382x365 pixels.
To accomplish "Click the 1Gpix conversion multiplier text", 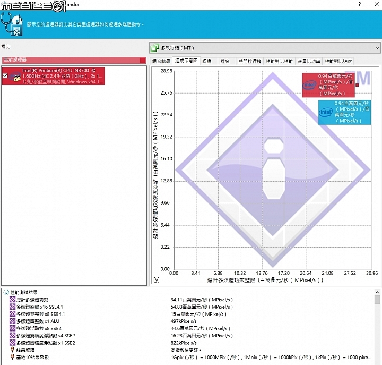I will coord(271,357).
